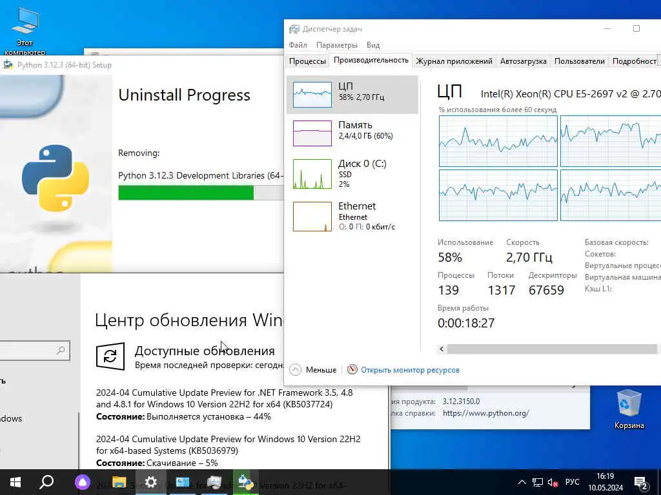
Task: Launch the purple Alice assistant taskbar icon
Action: (83, 482)
